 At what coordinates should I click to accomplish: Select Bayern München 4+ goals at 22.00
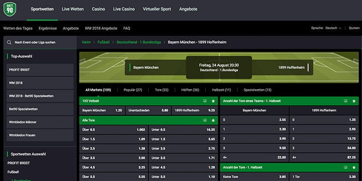pyautogui.click(x=254, y=157)
